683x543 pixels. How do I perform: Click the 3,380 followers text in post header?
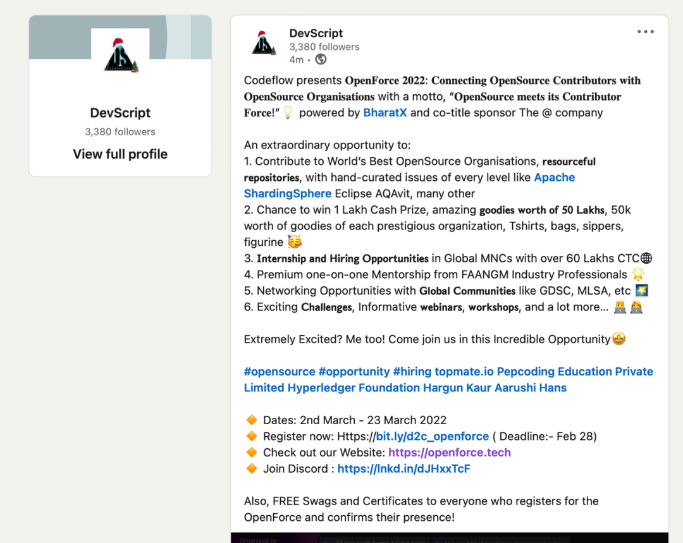click(x=324, y=47)
